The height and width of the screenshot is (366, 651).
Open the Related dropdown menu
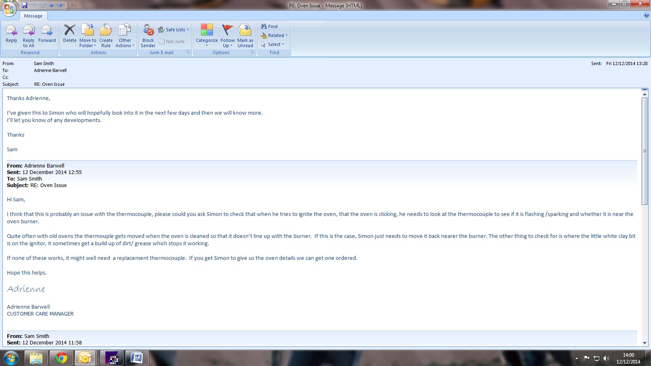click(274, 35)
